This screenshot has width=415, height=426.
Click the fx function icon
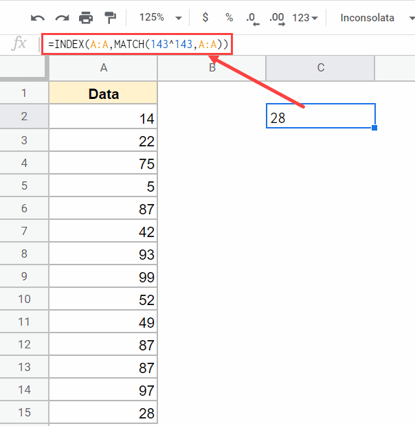19,43
